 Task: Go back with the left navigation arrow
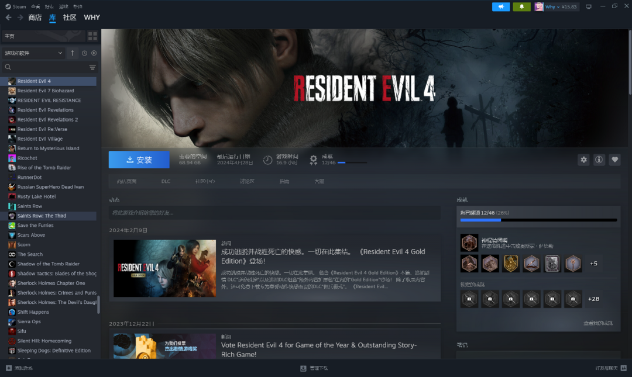[8, 18]
